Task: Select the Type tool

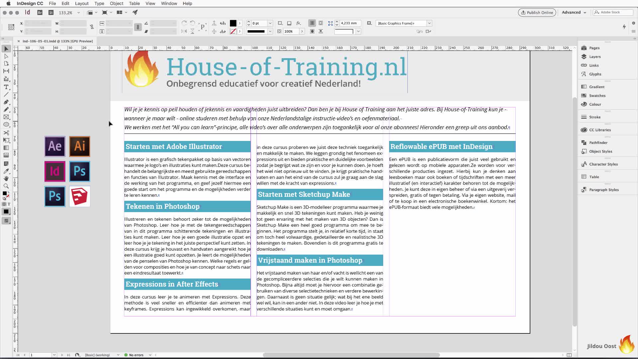Action: tap(6, 87)
